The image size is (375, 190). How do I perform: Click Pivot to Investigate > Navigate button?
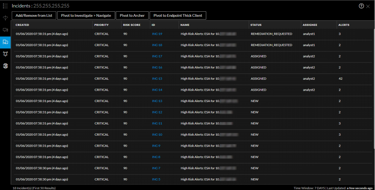coord(86,15)
